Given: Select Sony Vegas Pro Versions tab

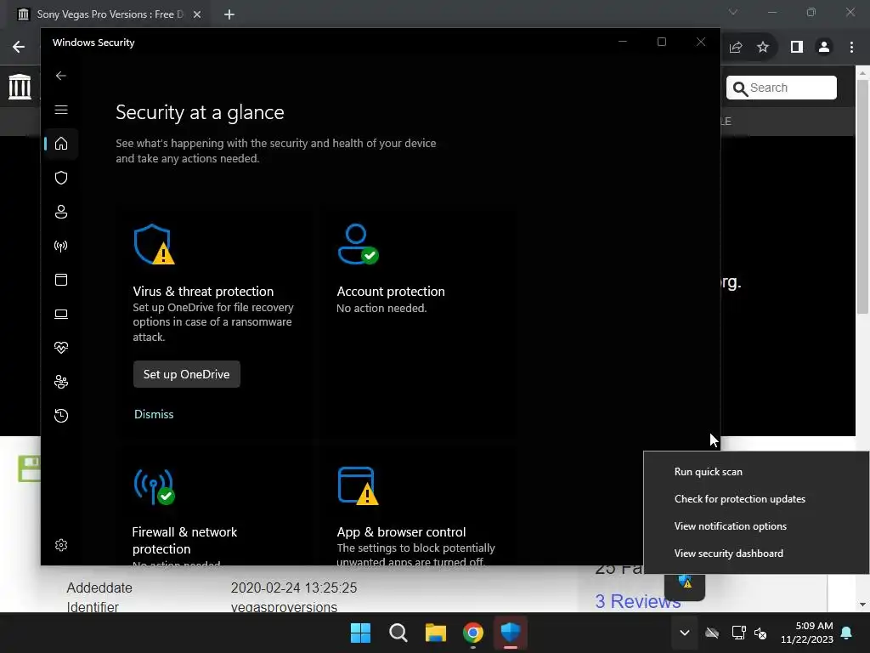Looking at the screenshot, I should tap(109, 14).
